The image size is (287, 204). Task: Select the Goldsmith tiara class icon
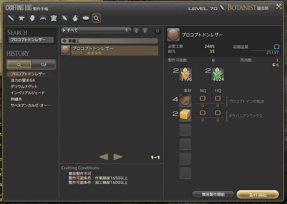43,18
